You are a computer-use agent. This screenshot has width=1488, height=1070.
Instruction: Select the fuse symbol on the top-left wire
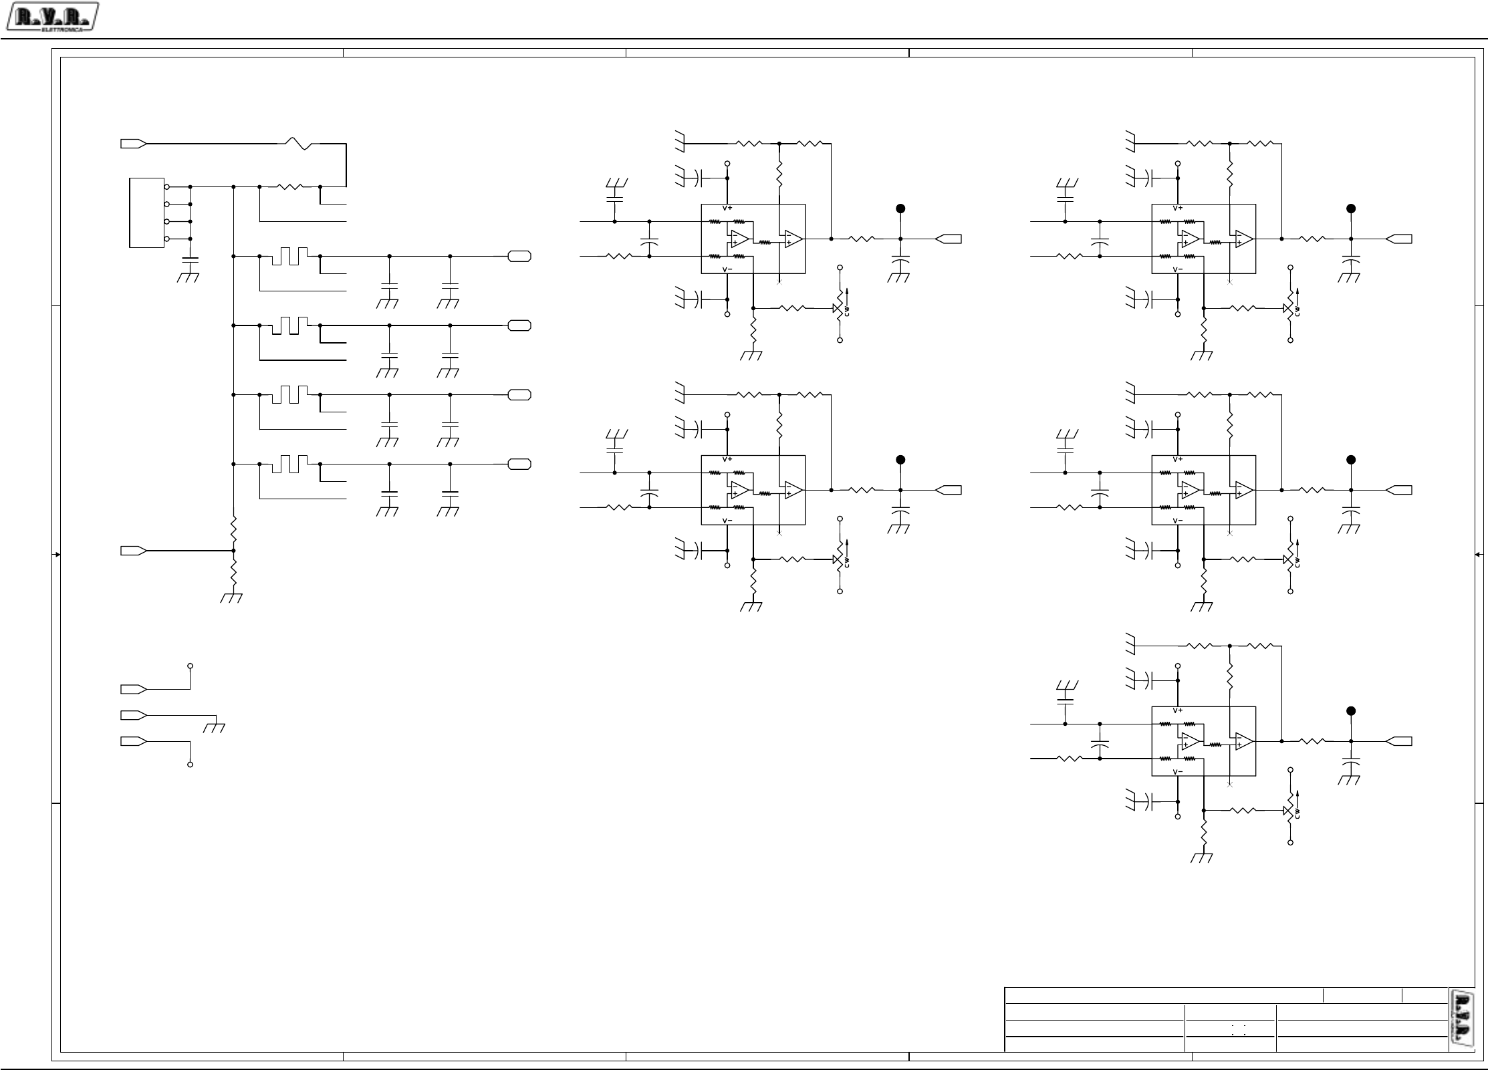coord(299,143)
